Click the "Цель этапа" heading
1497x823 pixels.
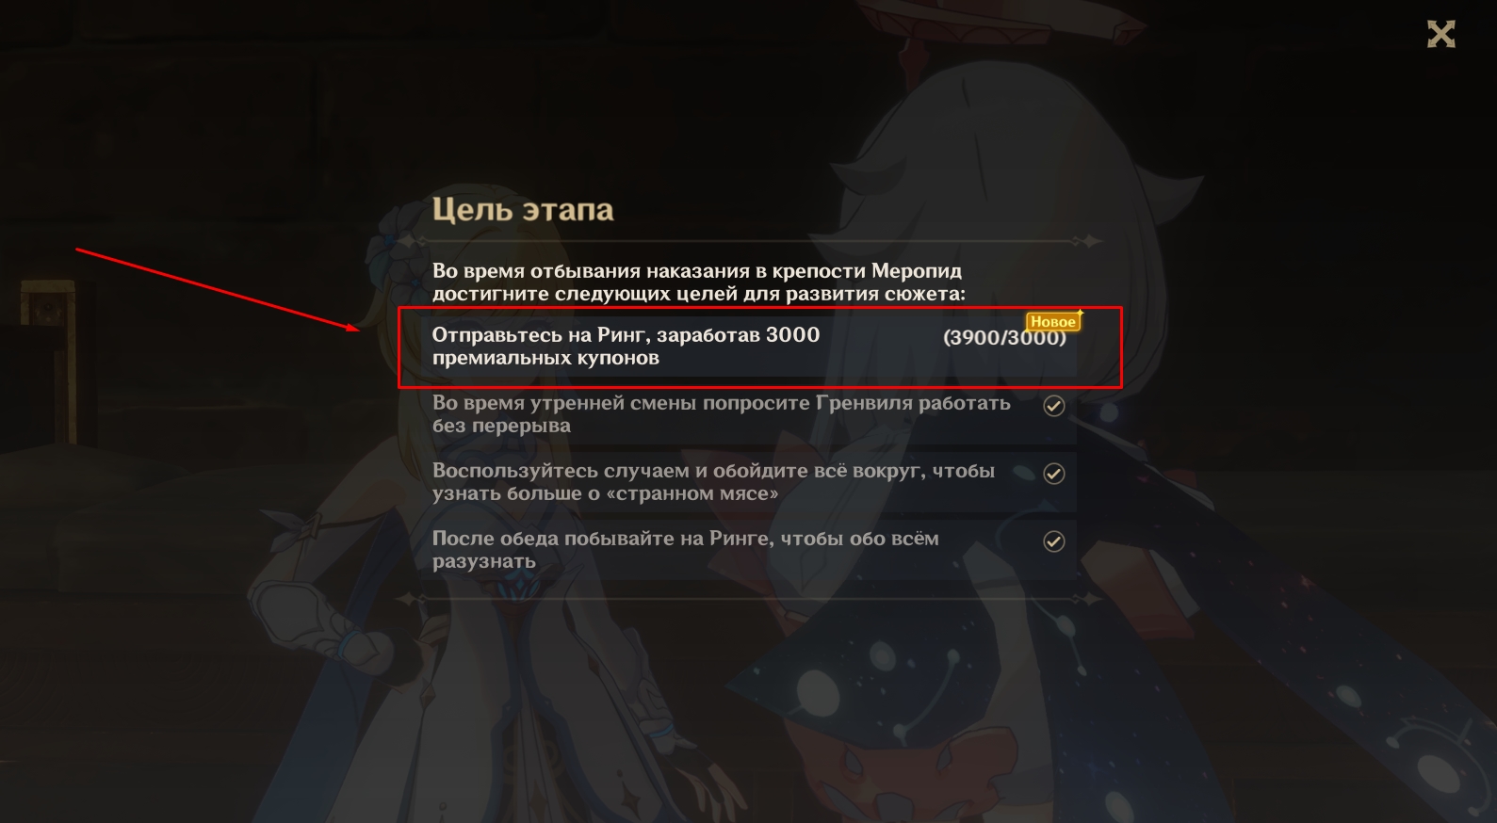click(523, 209)
